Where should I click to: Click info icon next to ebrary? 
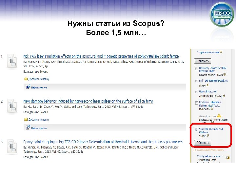point(207,86)
